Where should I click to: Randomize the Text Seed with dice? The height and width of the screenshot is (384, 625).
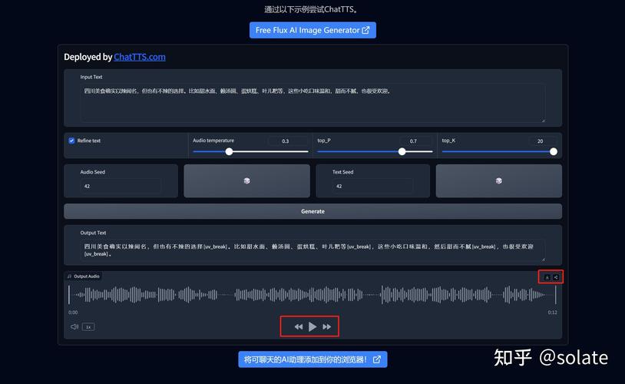click(x=498, y=180)
